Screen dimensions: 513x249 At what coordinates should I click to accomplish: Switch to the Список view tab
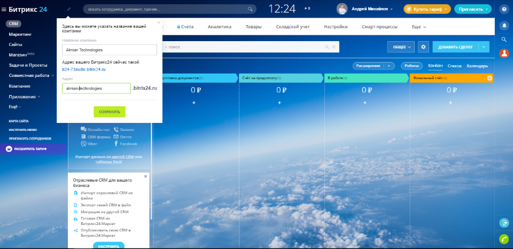coord(454,66)
